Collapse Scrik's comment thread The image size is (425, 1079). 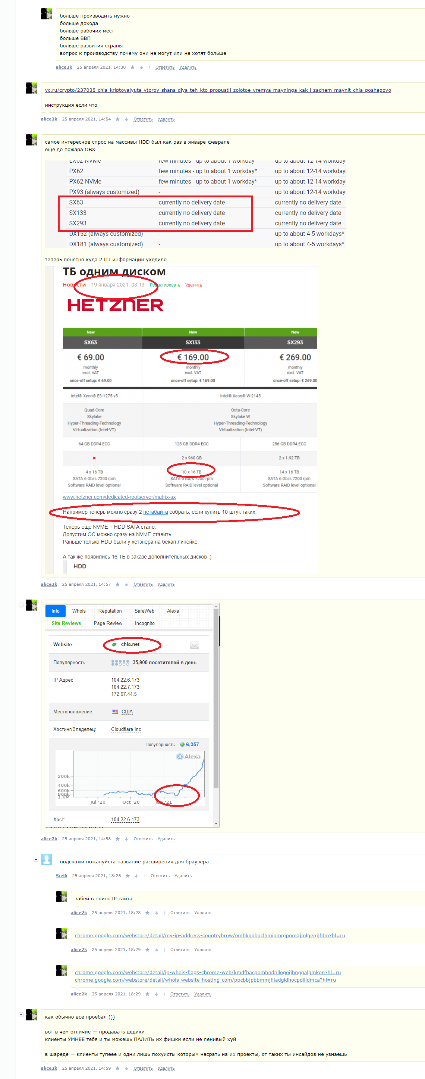click(35, 859)
